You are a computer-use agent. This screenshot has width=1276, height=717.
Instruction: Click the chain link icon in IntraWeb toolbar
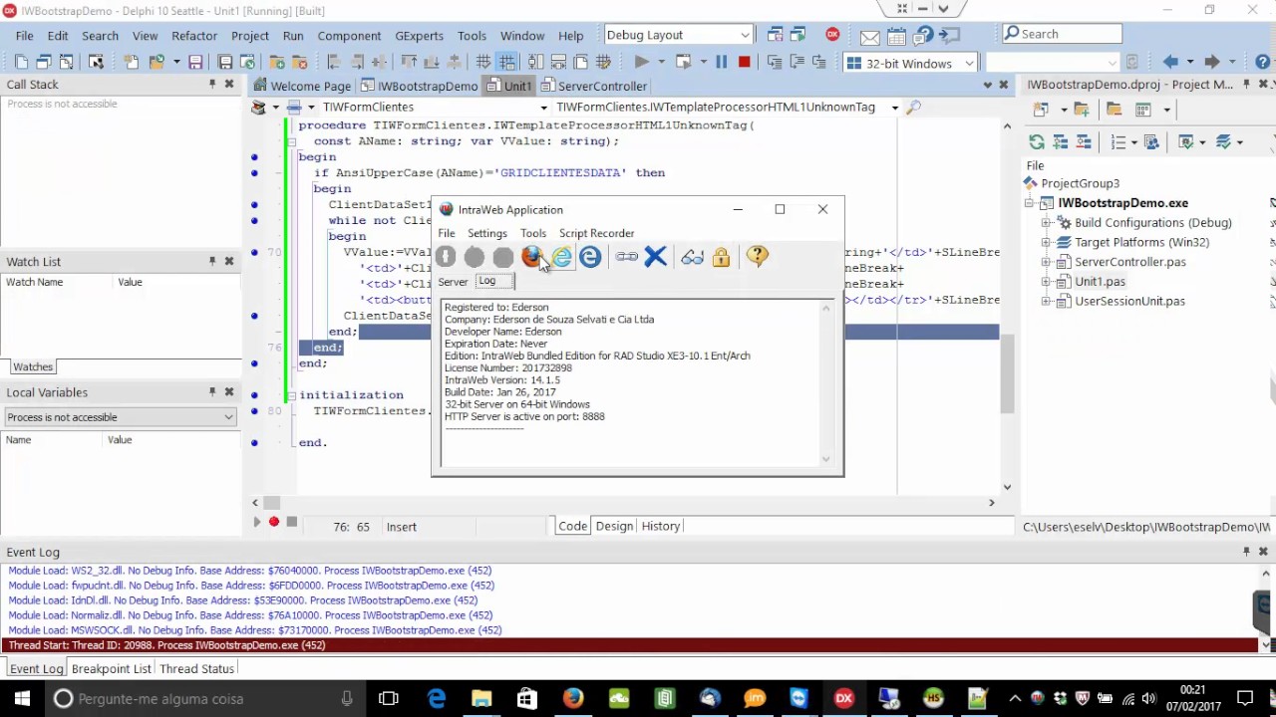click(x=626, y=257)
